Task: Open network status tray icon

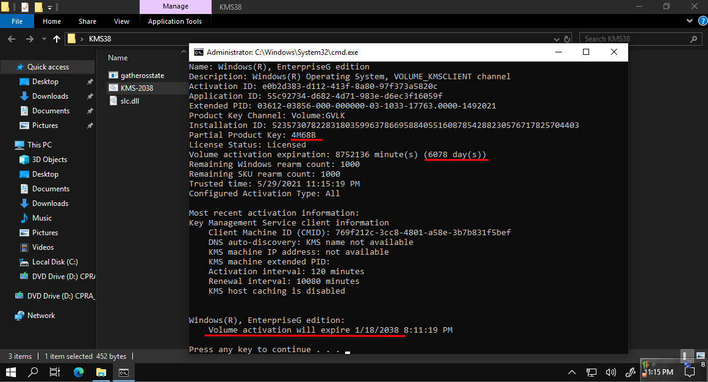Action: pos(592,372)
